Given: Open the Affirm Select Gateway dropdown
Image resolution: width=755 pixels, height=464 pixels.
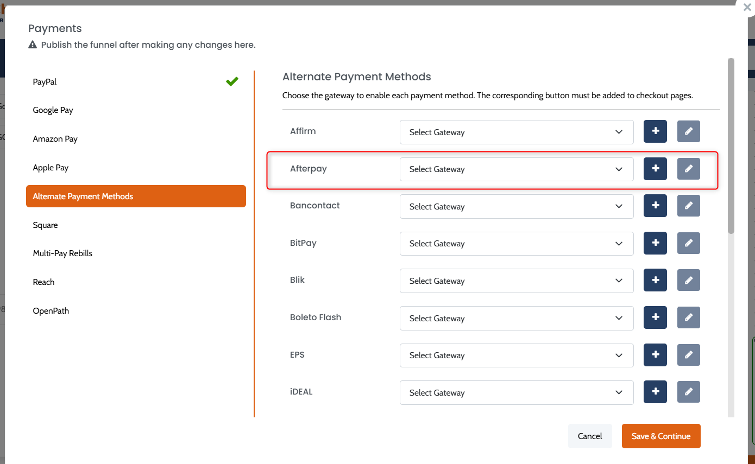Looking at the screenshot, I should click(x=516, y=132).
